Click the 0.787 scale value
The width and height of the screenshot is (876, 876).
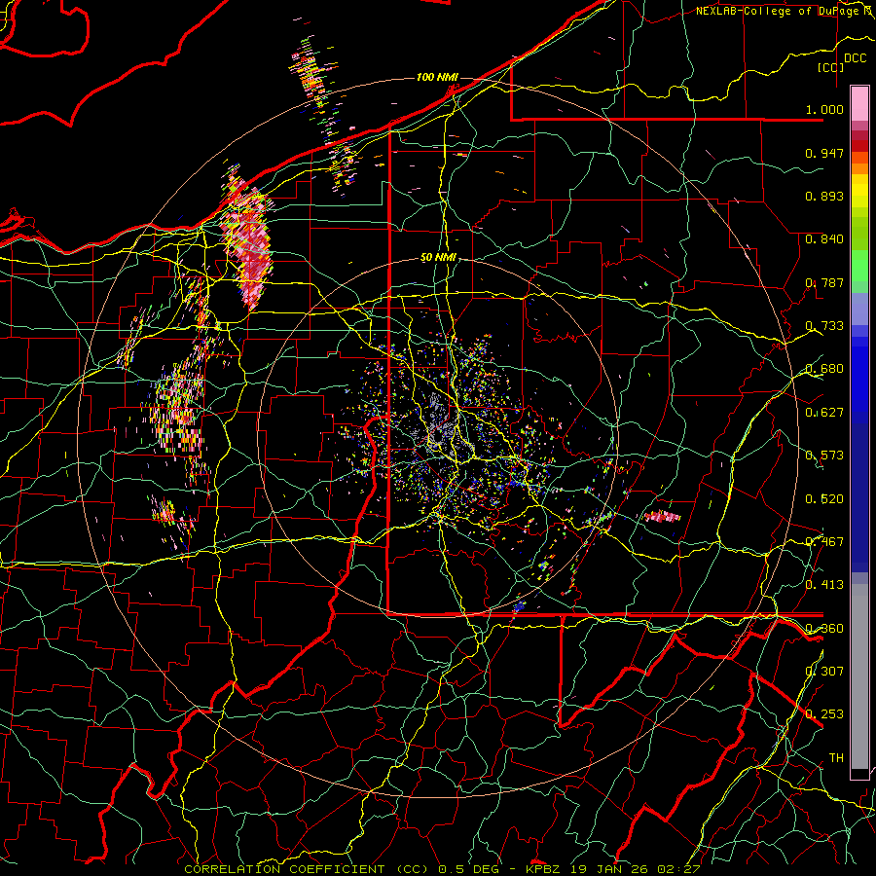click(824, 282)
